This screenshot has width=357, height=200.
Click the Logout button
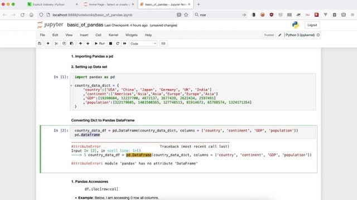pyautogui.click(x=312, y=25)
